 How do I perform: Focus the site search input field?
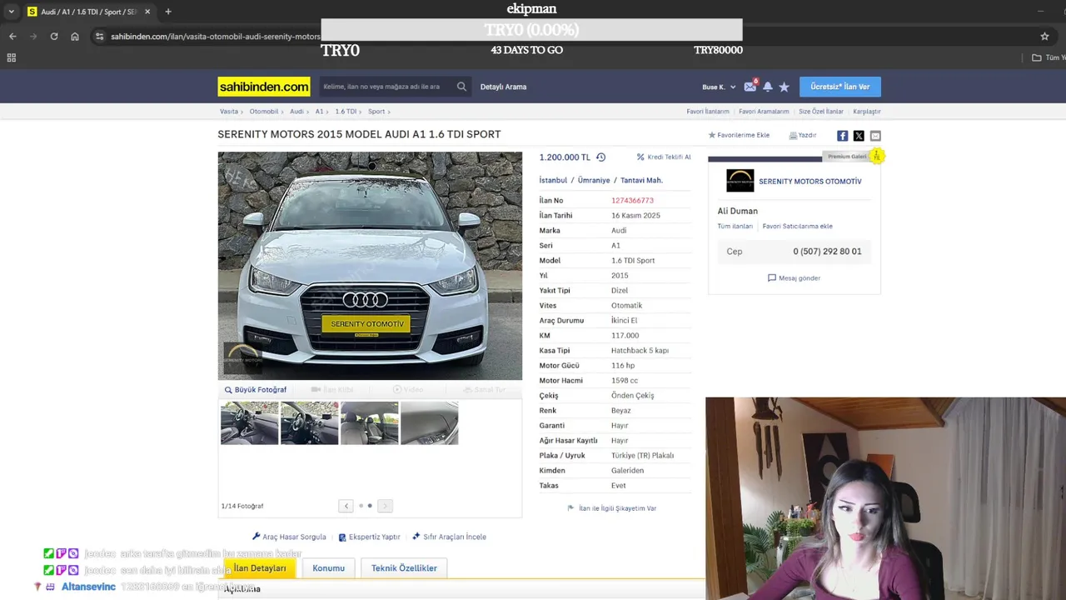(387, 87)
